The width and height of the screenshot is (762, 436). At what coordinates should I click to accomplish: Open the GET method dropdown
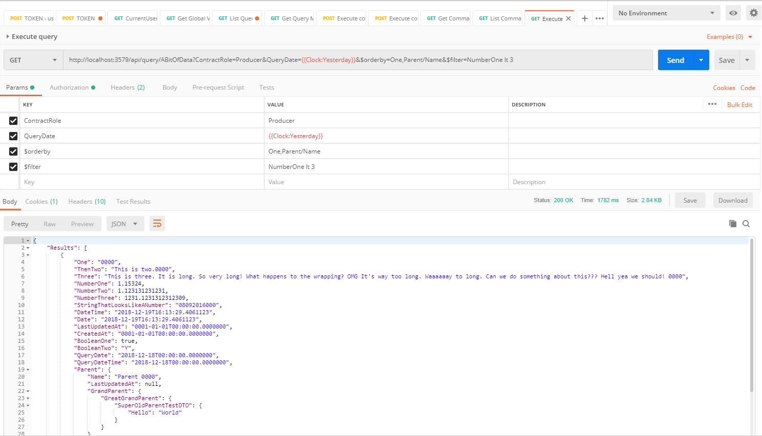pyautogui.click(x=33, y=60)
